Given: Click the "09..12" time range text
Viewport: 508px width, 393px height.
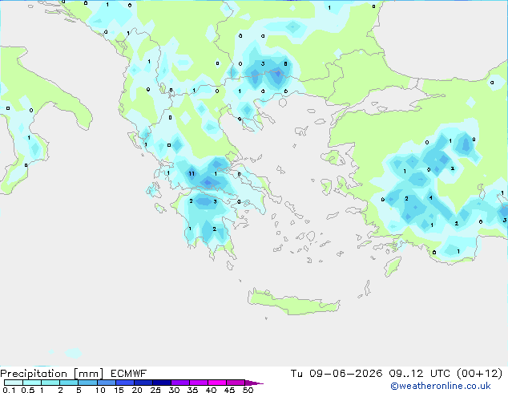Looking at the screenshot, I should coord(406,374).
